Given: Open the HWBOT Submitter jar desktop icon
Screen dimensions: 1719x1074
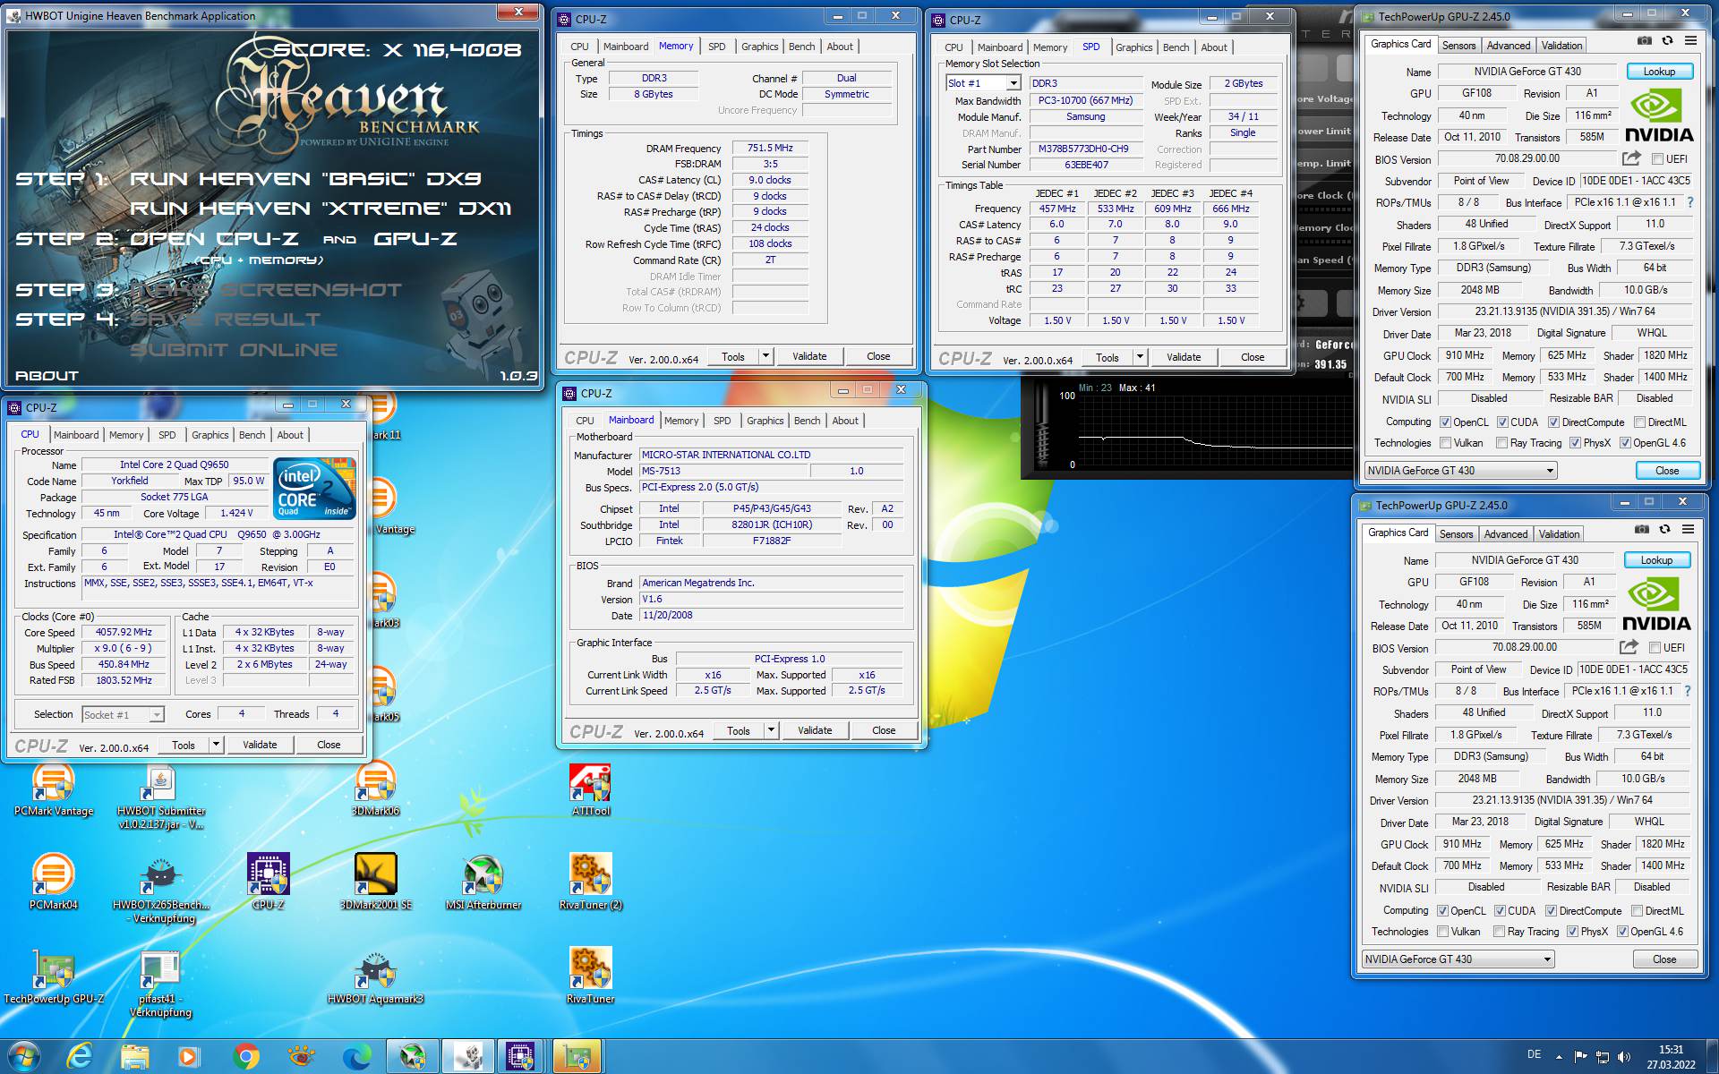Looking at the screenshot, I should tap(161, 797).
